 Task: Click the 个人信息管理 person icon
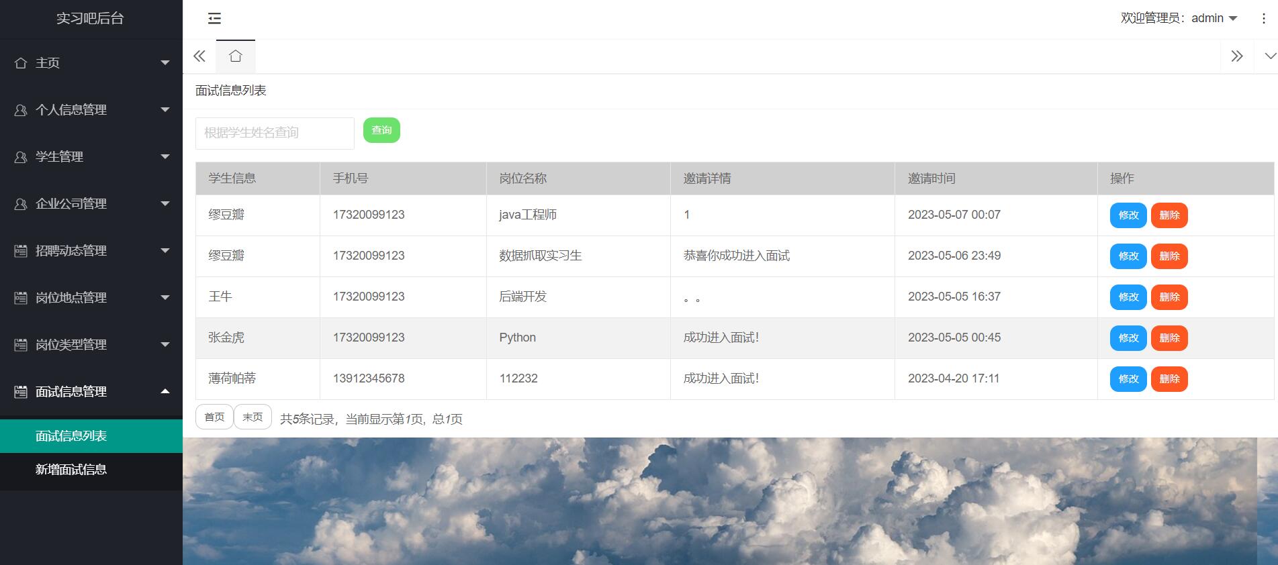click(21, 110)
